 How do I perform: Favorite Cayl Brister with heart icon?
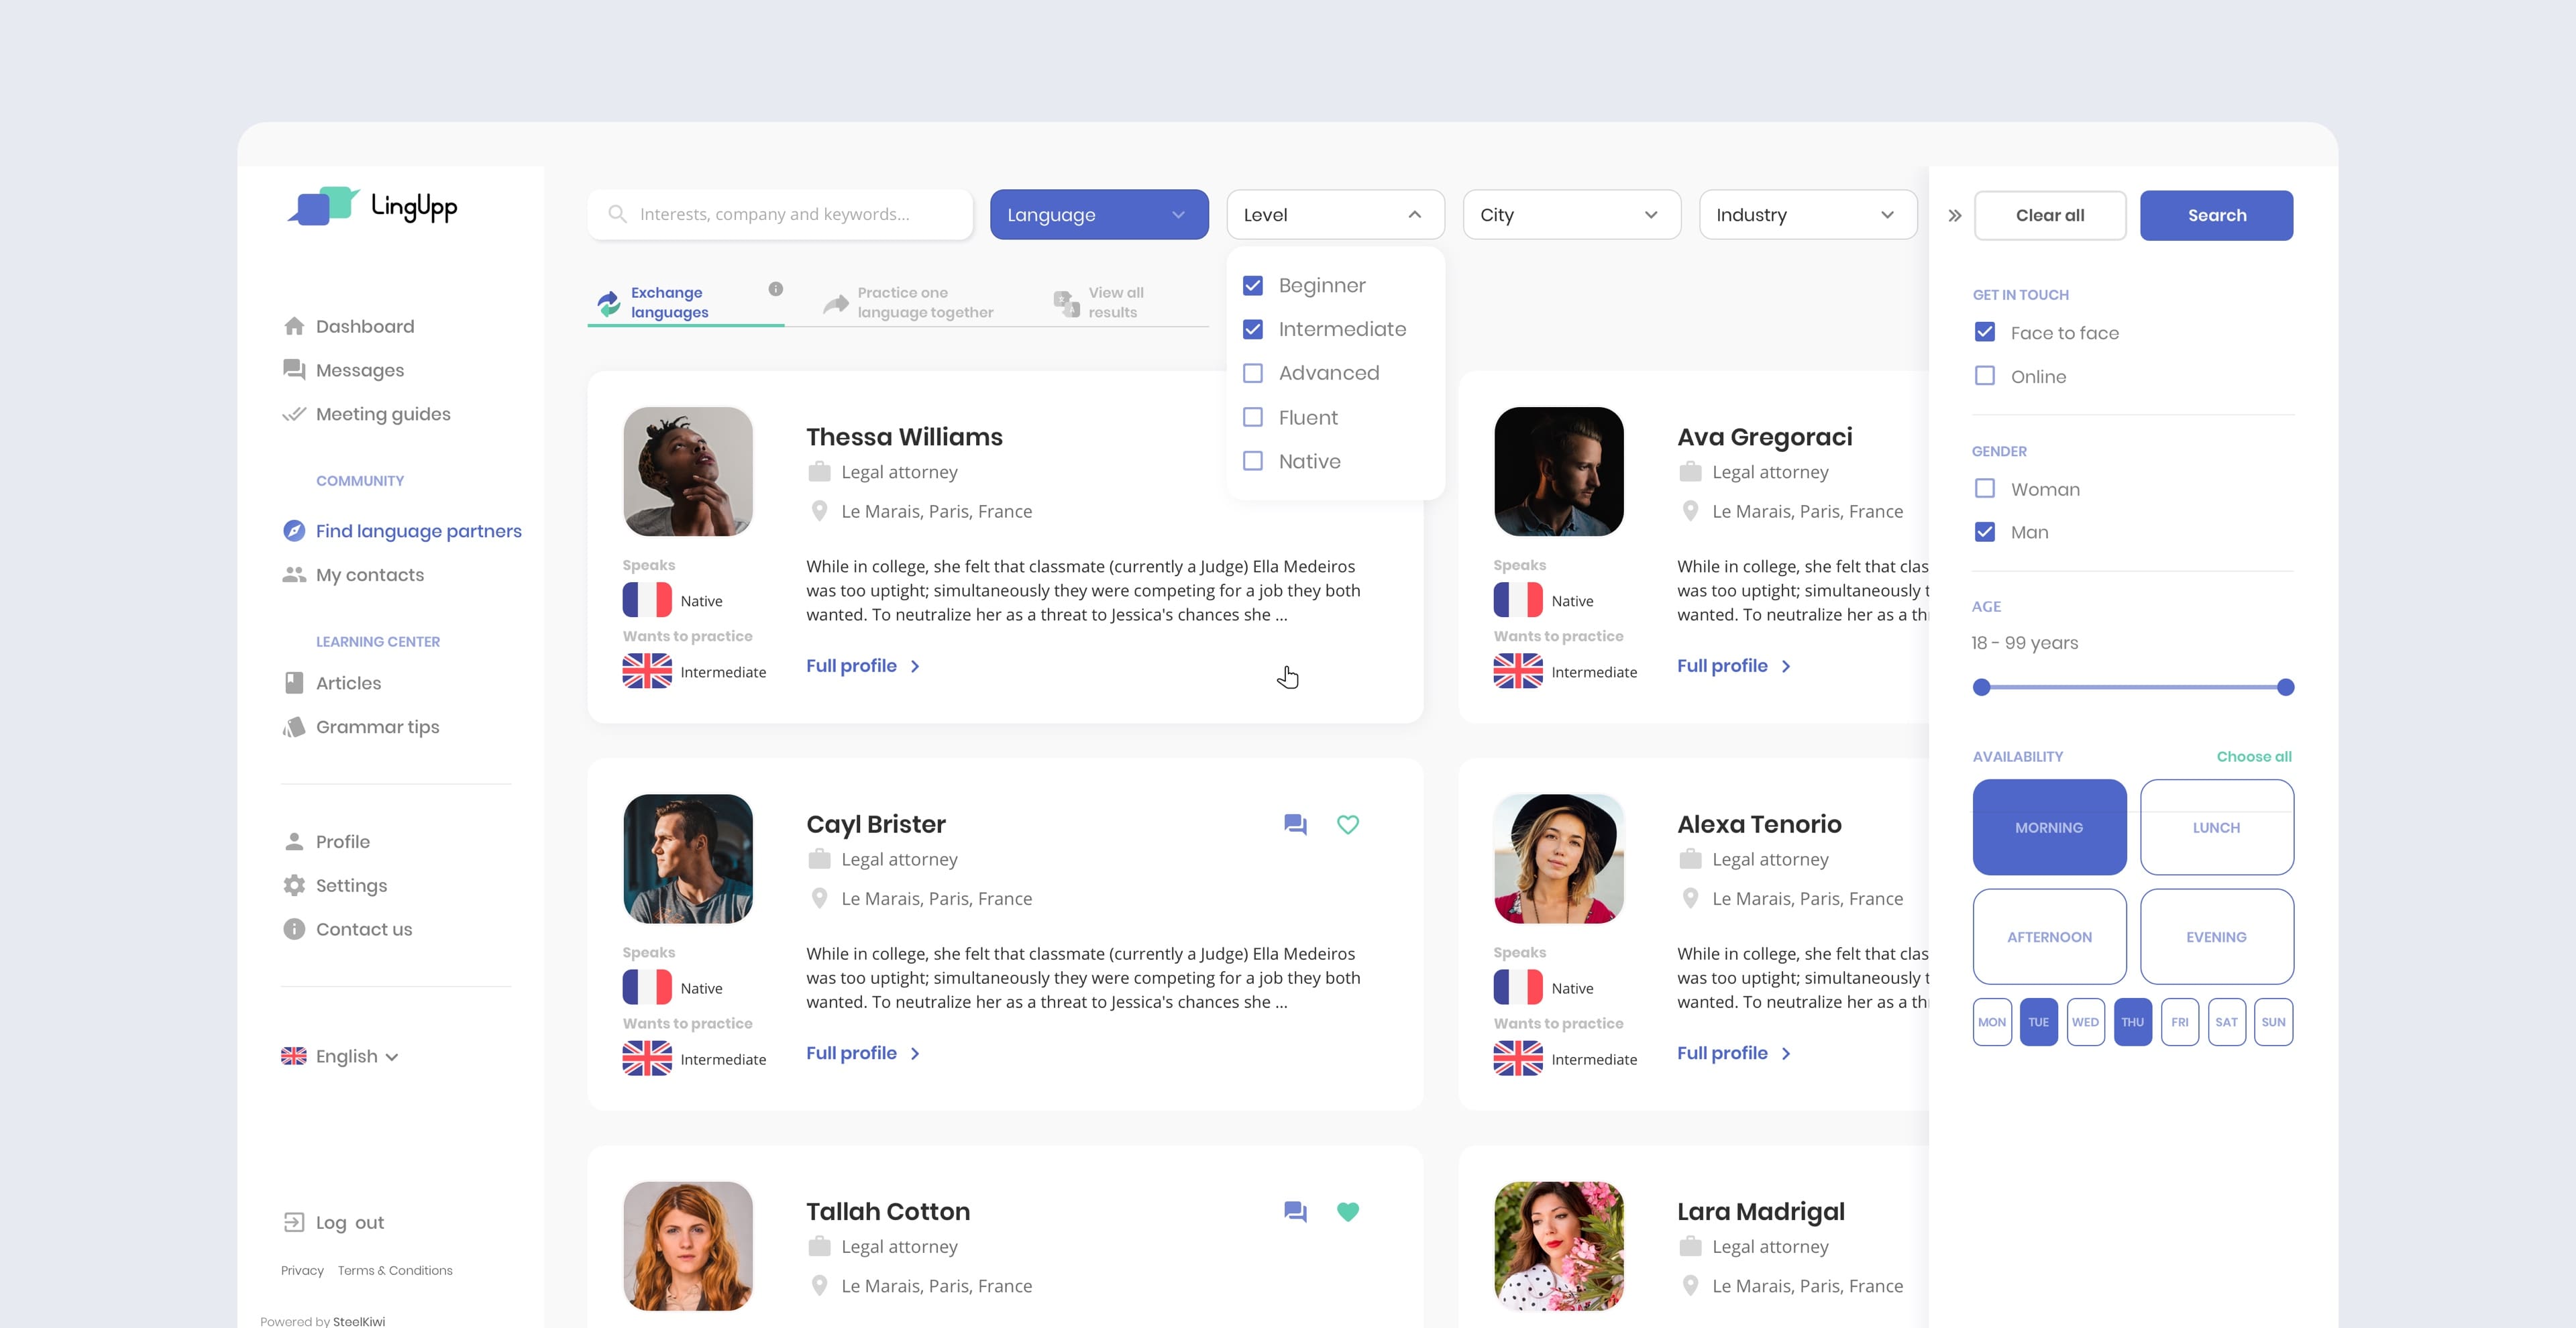tap(1348, 824)
